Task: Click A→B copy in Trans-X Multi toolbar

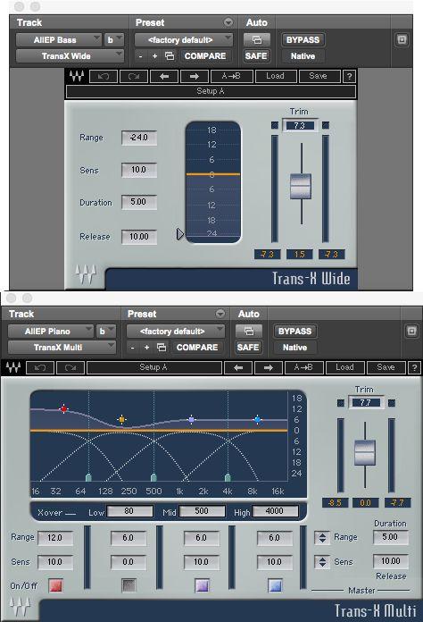Action: 303,367
